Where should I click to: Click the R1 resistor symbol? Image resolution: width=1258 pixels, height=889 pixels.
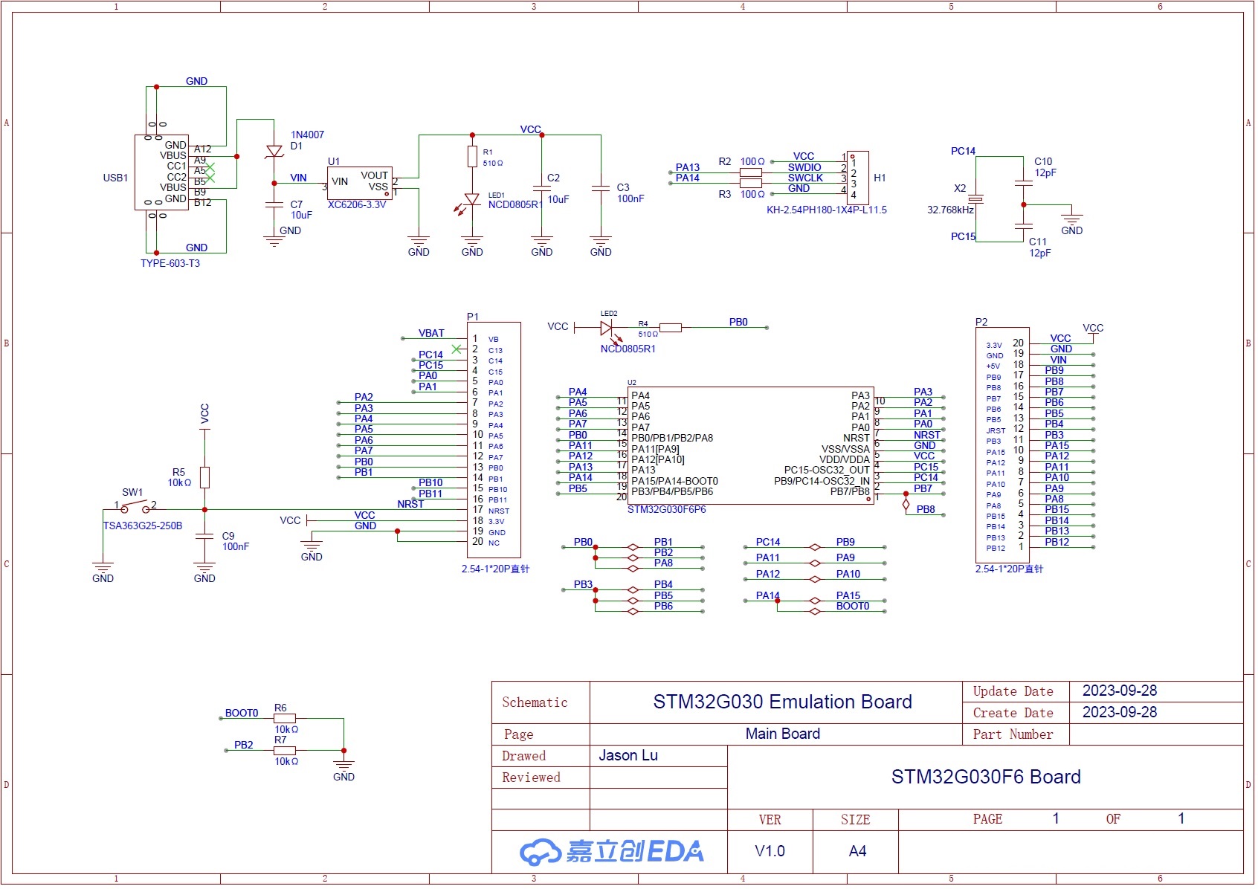pyautogui.click(x=472, y=157)
